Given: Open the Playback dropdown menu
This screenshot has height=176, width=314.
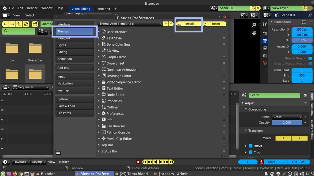Looking at the screenshot, I should click(x=21, y=162).
